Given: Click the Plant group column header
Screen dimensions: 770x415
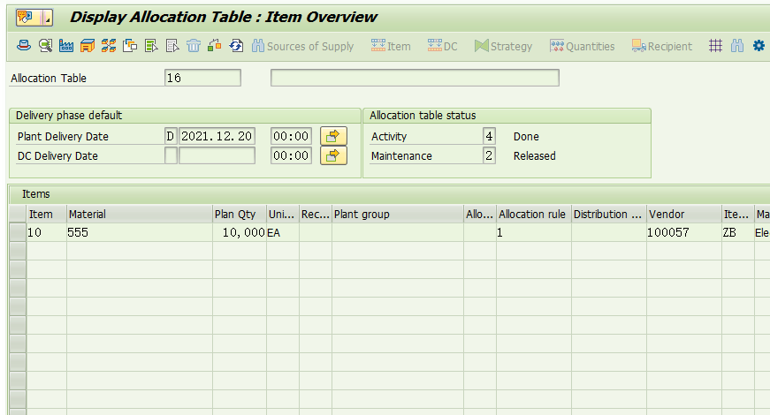Looking at the screenshot, I should 398,214.
